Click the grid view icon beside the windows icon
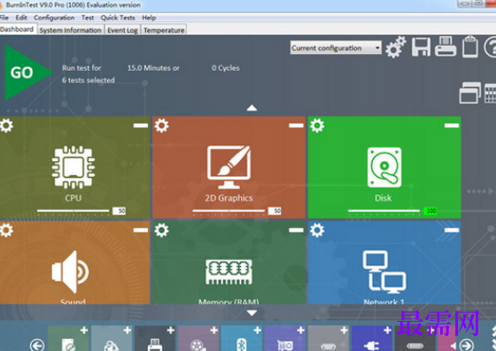Image resolution: width=496 pixels, height=351 pixels. [491, 93]
